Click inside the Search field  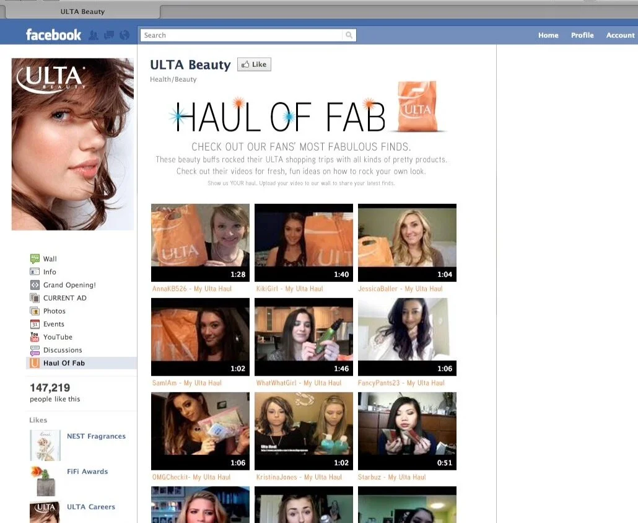(x=242, y=35)
